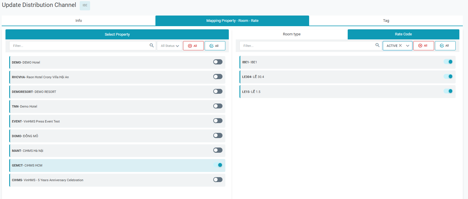This screenshot has width=468, height=199.
Task: Click the IBE channel badge
Action: (85, 5)
